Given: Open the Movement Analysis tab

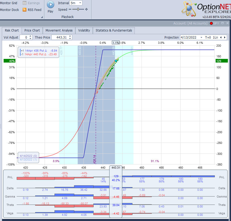Looking at the screenshot, I should pos(59,30).
